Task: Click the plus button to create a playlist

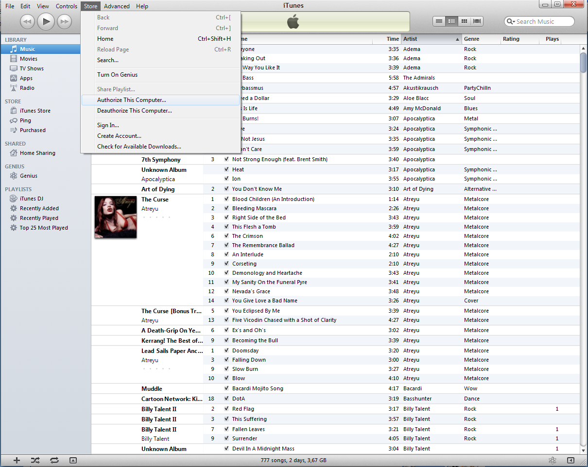Action: pos(17,460)
